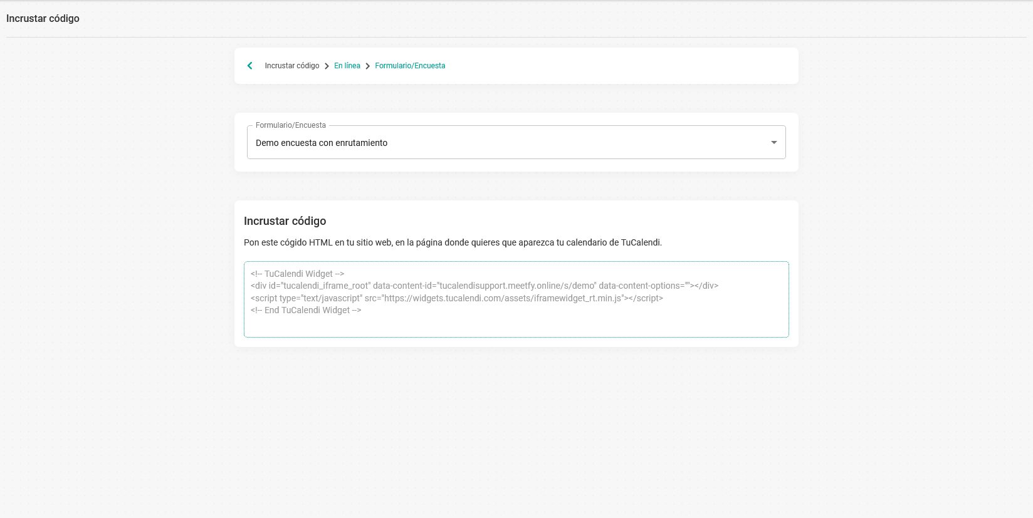Open the Formulario/Encuesta dropdown arrow
This screenshot has width=1033, height=518.
[x=774, y=143]
